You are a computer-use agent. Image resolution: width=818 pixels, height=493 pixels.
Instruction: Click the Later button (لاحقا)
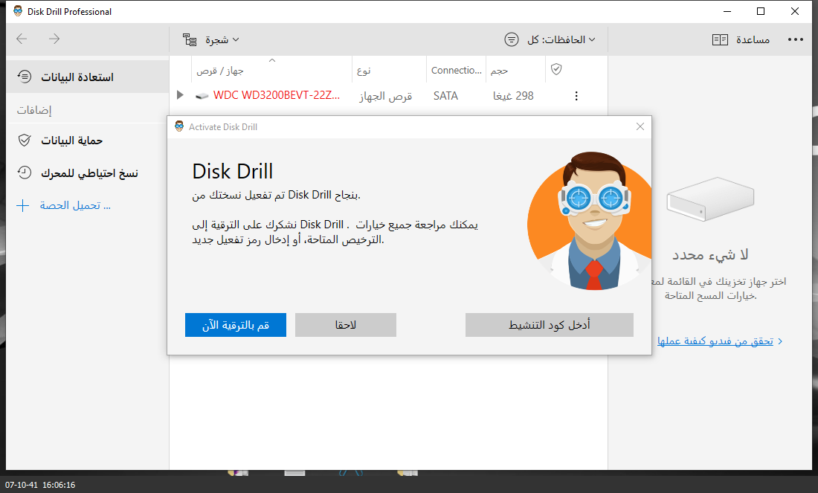click(345, 325)
